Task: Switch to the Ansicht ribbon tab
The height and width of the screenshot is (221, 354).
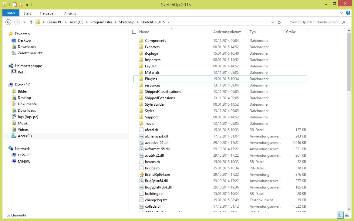Action: point(70,13)
